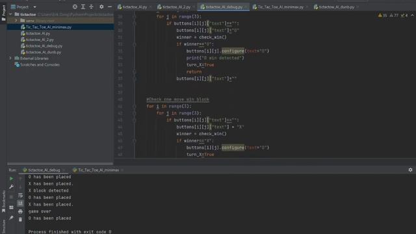Clear all console output with trash icon
The height and width of the screenshot is (234, 416).
(x=20, y=220)
